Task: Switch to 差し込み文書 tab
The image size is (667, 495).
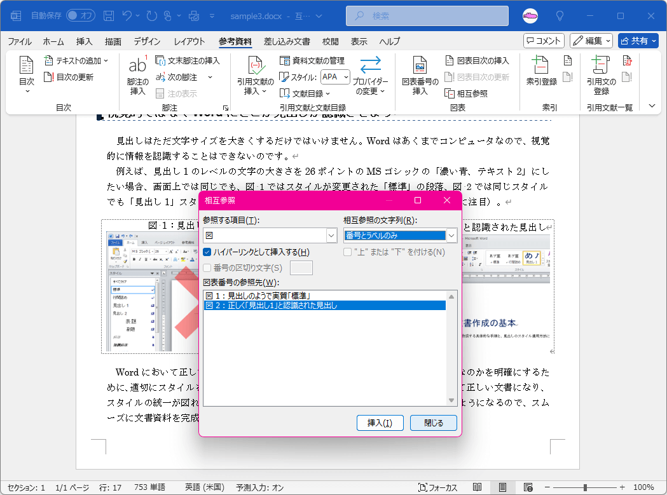Action: point(287,41)
